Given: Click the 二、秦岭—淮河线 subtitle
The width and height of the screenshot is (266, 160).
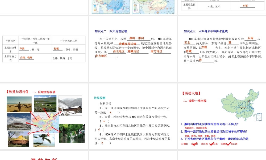Looking at the screenshot, I should pyautogui.click(x=195, y=101).
